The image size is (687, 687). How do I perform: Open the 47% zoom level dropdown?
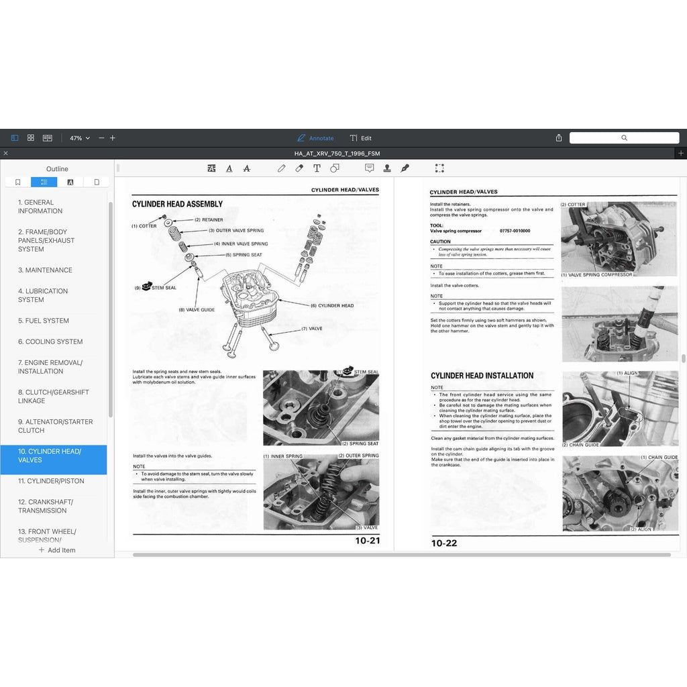pyautogui.click(x=80, y=138)
